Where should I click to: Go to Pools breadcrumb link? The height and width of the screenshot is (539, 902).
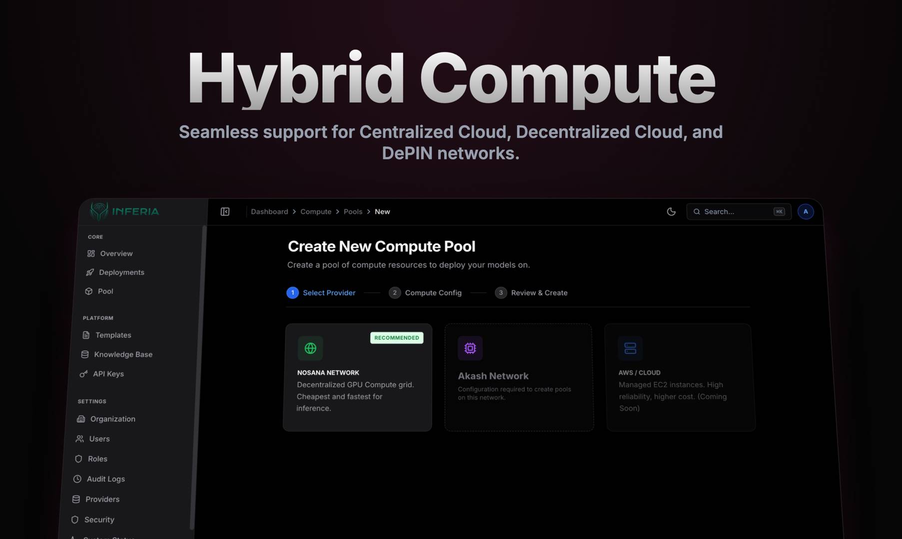(353, 212)
